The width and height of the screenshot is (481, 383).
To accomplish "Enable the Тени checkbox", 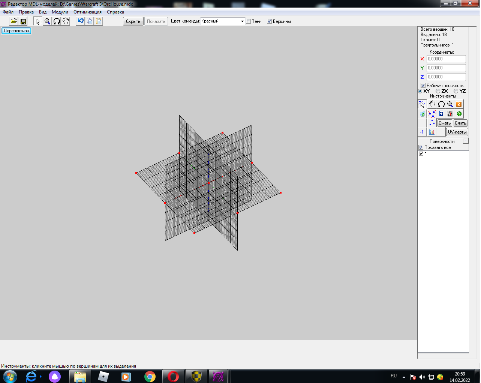I will point(249,21).
